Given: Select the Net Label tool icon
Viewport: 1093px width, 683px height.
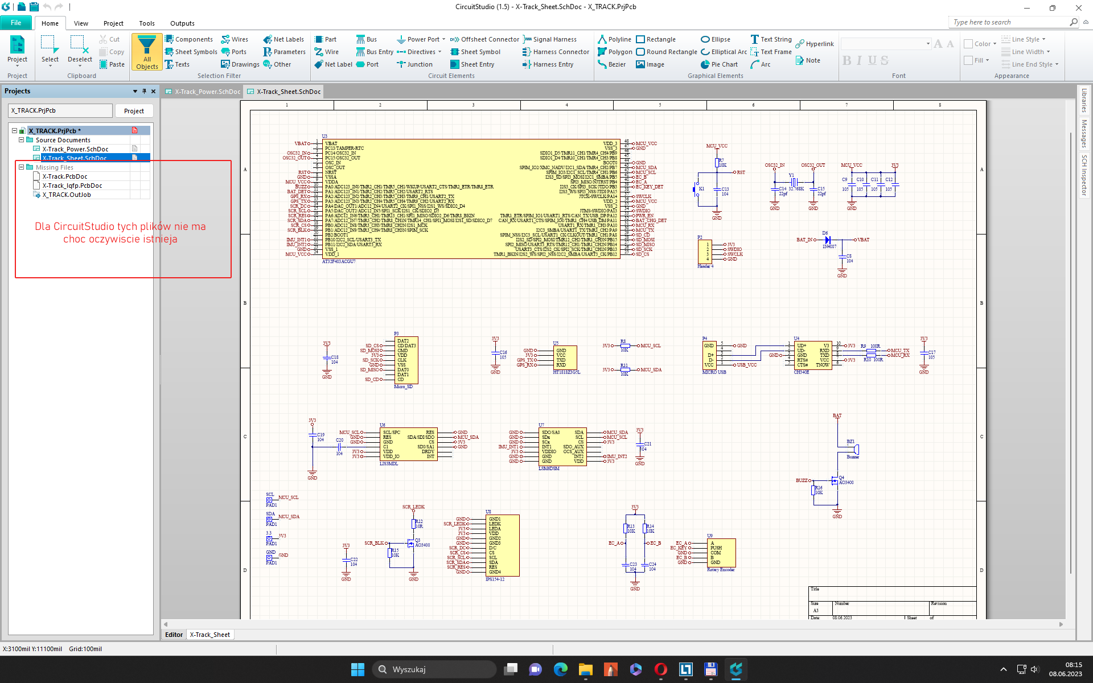Looking at the screenshot, I should (319, 64).
